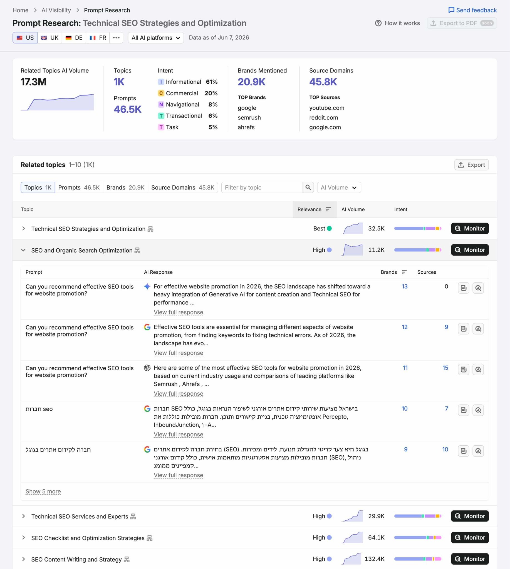The height and width of the screenshot is (569, 510).
Task: Click the Informational intent badge icon
Action: tap(161, 82)
